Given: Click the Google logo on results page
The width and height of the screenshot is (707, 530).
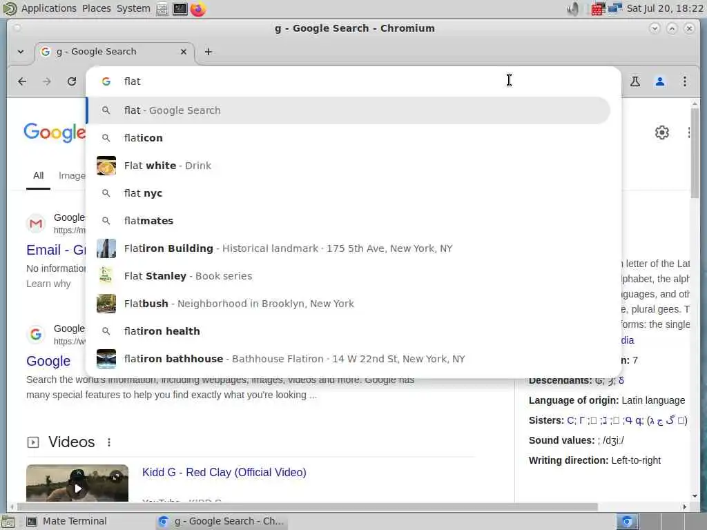Looking at the screenshot, I should tap(54, 132).
